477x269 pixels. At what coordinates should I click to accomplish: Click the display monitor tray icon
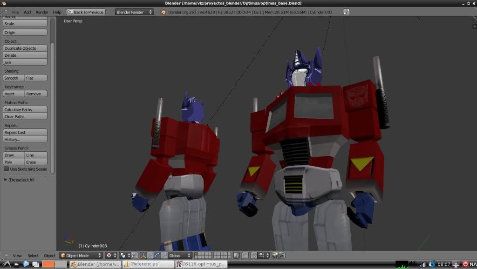[x=456, y=264]
